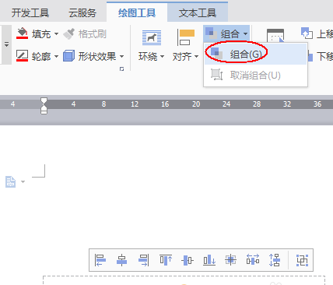Image resolution: width=333 pixels, height=285 pixels.
Task: Expand the document icon dropdown arrow
Action: point(23,181)
